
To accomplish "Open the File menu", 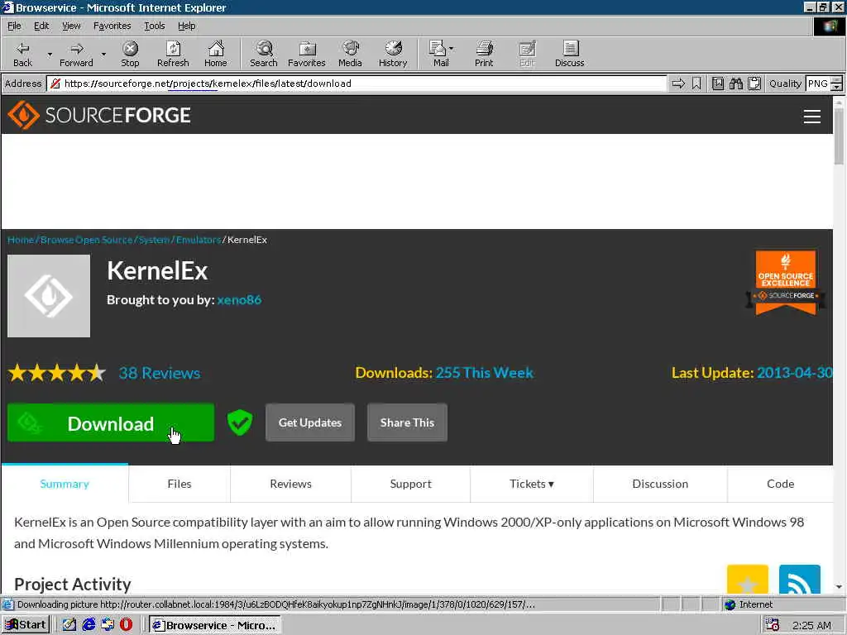I will [x=14, y=26].
